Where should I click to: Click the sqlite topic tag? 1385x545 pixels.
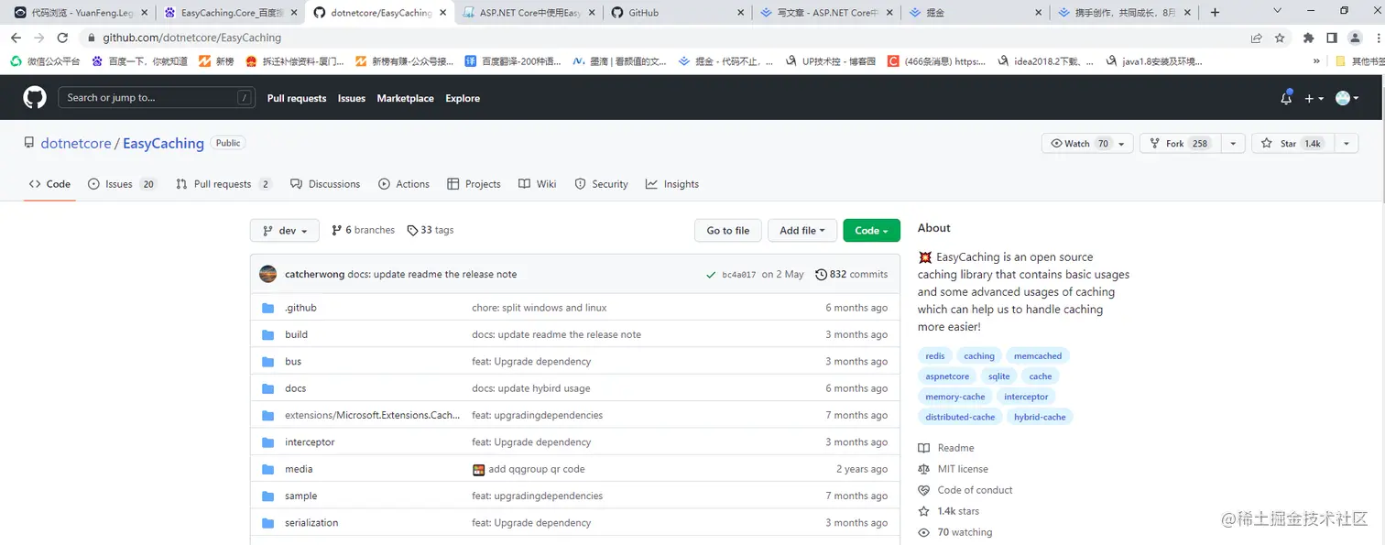coord(999,376)
